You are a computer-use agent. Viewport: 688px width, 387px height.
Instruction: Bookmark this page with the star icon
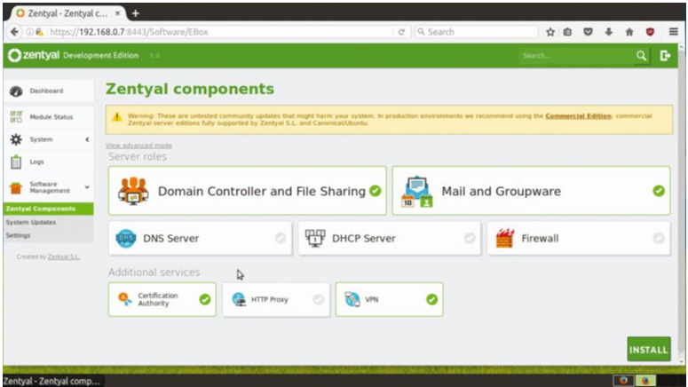(550, 32)
